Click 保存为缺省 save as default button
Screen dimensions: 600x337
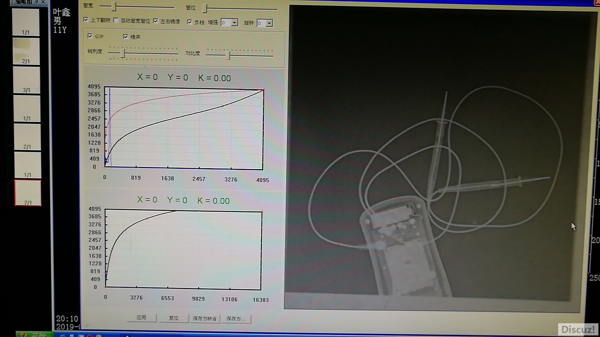(x=205, y=319)
